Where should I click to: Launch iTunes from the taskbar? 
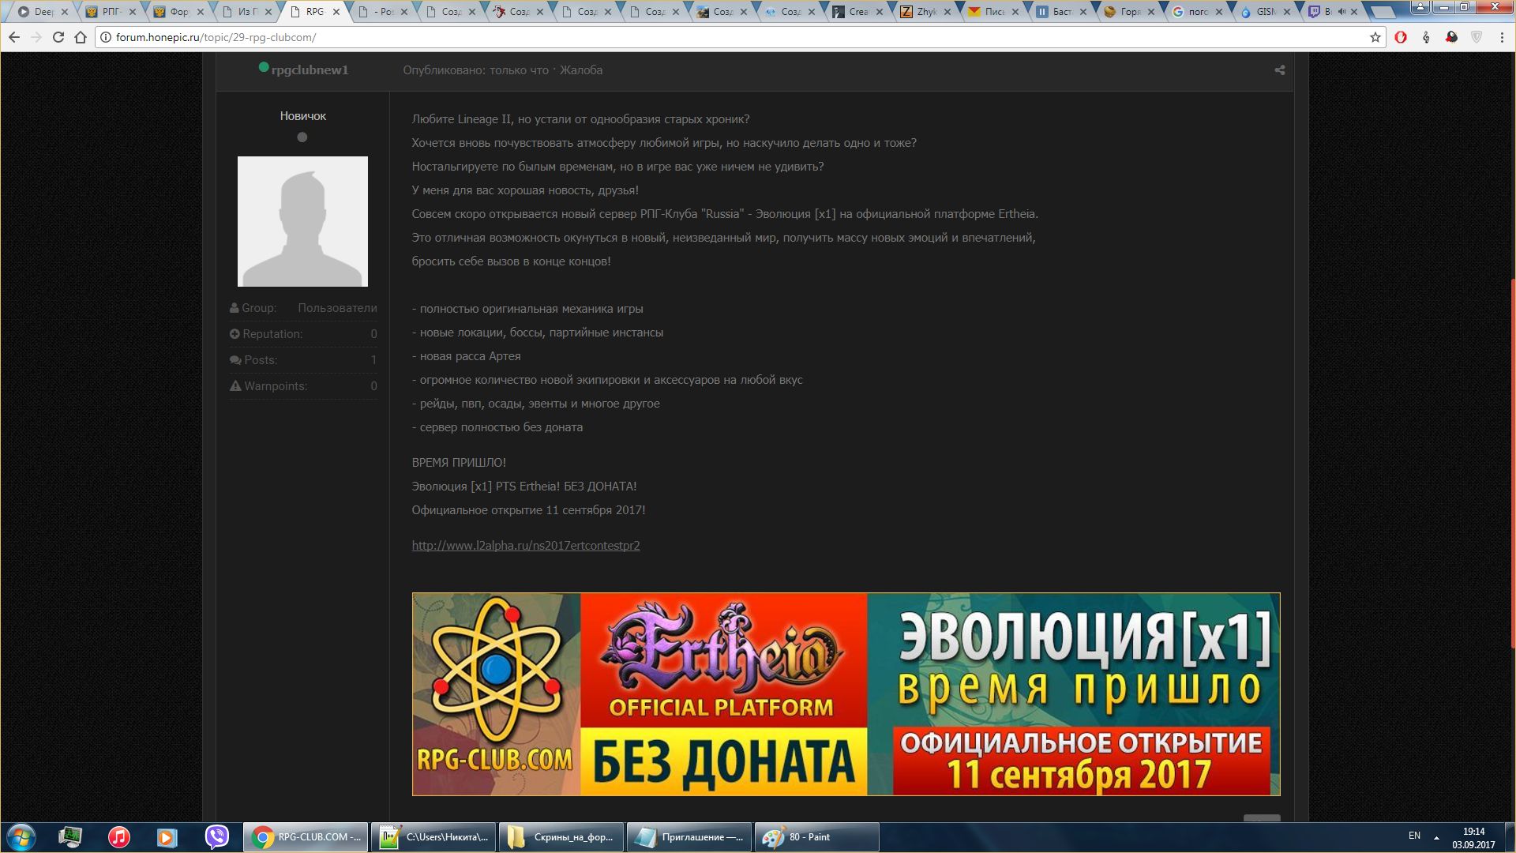point(119,837)
